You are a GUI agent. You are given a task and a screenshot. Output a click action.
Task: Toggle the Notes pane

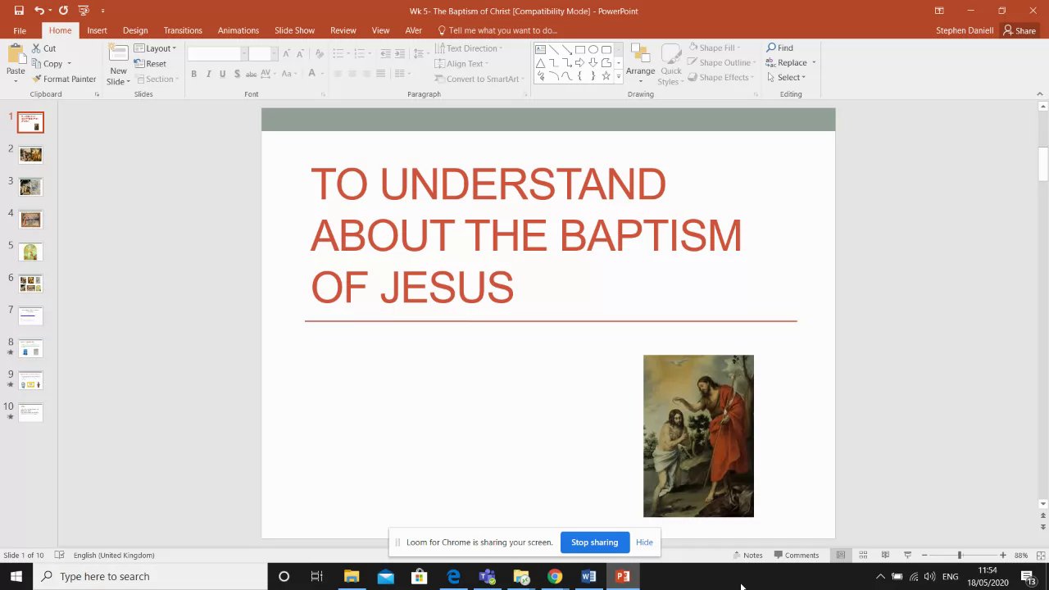[747, 556]
